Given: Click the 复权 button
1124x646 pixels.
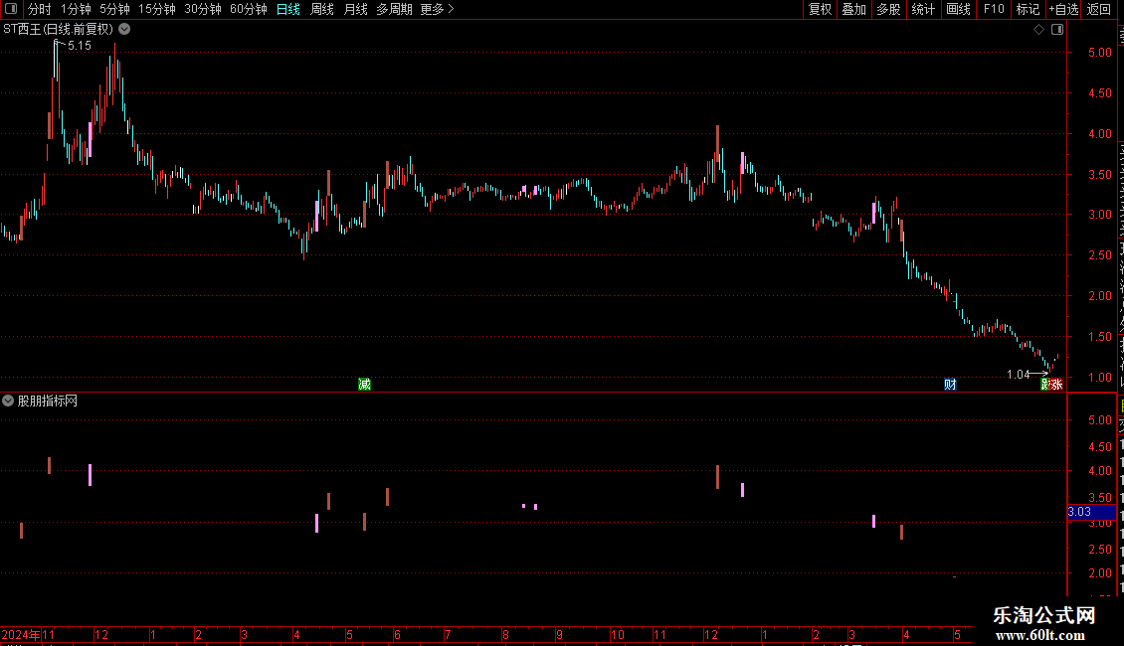Looking at the screenshot, I should point(820,9).
